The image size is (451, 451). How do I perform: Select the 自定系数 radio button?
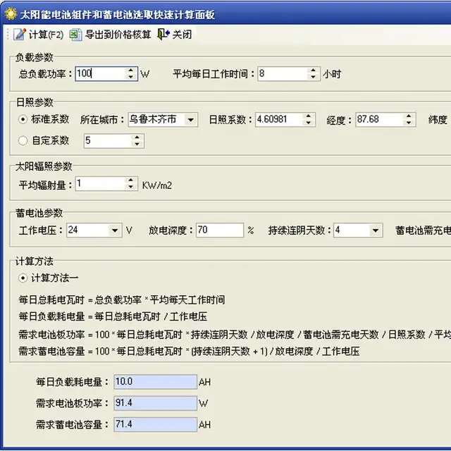point(23,141)
